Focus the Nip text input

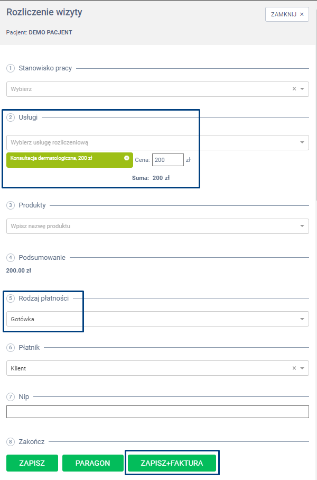click(157, 412)
